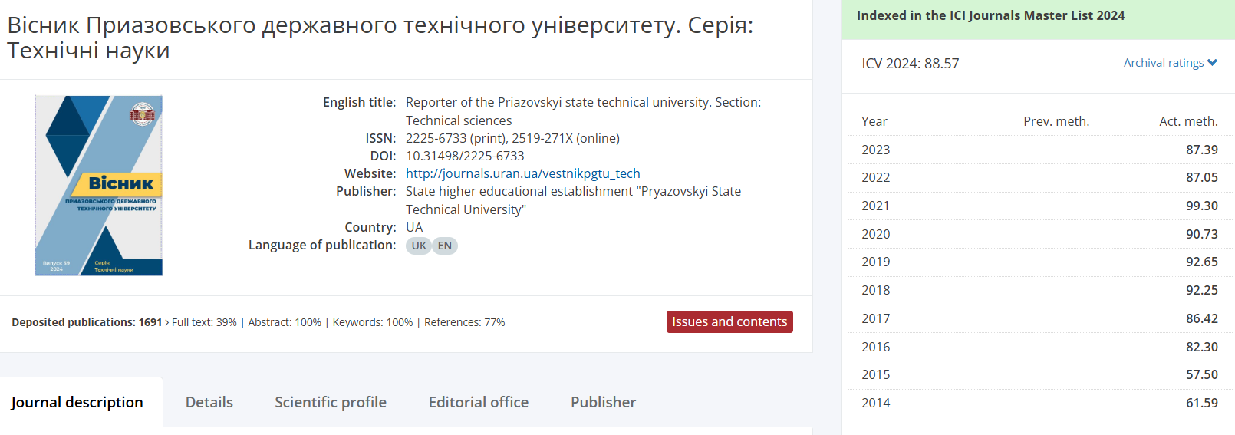Expand the Archival ratings chevron

[x=1212, y=63]
